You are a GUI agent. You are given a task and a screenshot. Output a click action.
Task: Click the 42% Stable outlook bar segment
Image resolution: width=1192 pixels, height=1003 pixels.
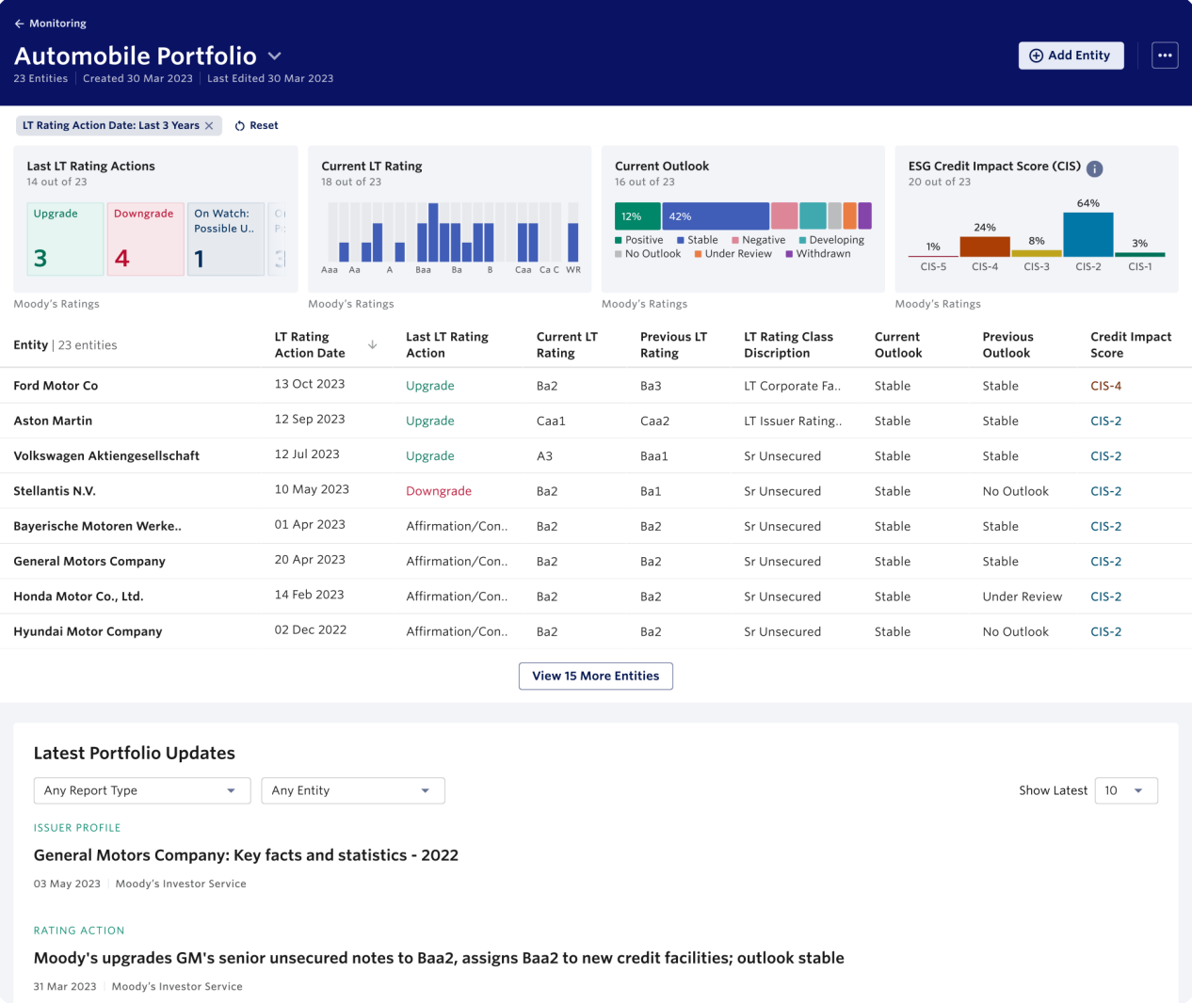715,216
